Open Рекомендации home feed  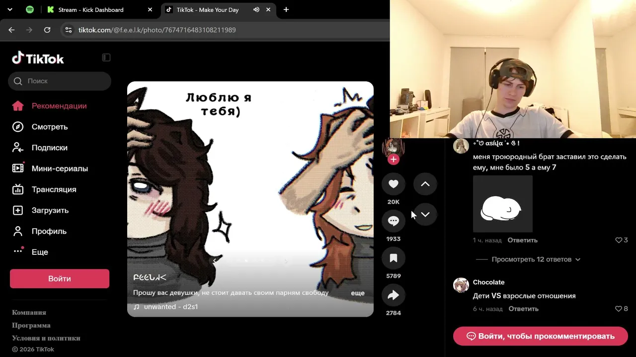click(60, 106)
